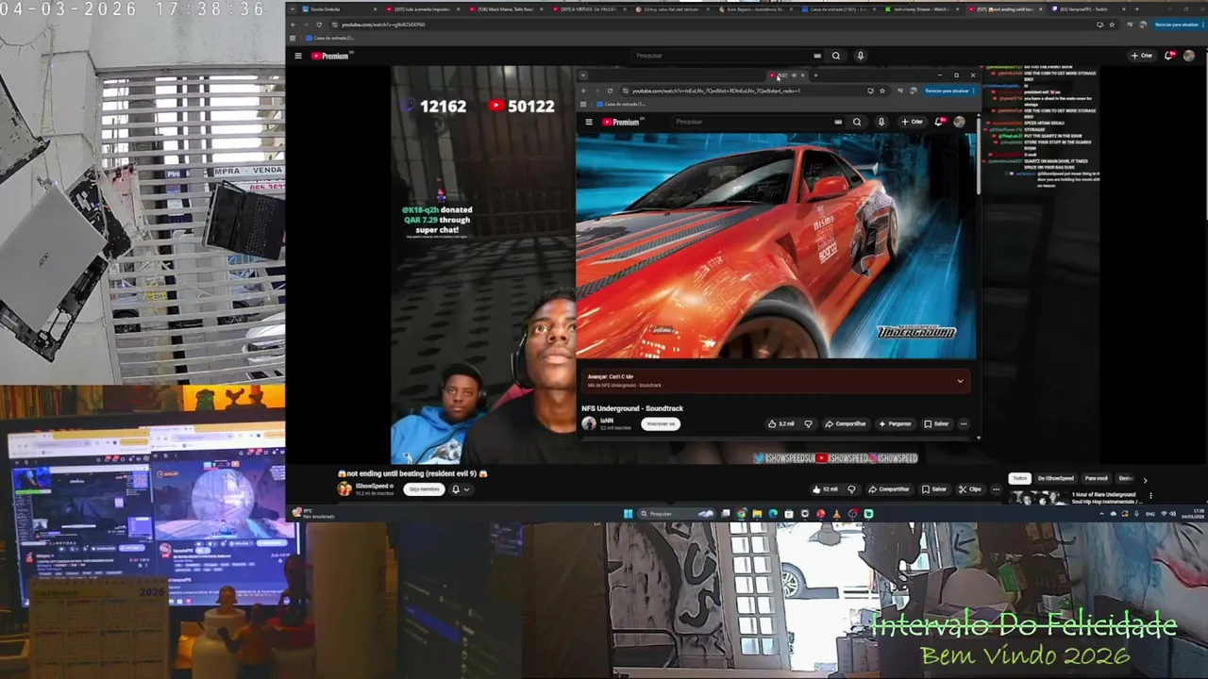Open Caixa de entrada bookmark in outer browser
Screen dimensions: 1208x679
pyautogui.click(x=331, y=38)
